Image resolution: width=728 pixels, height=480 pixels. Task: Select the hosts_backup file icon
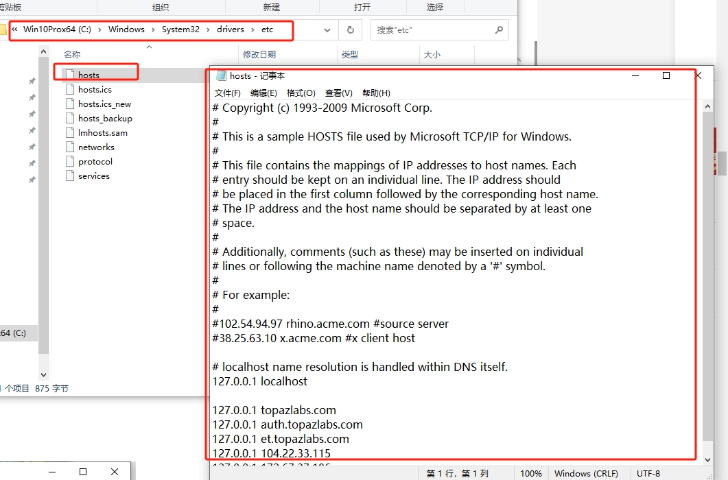tap(69, 118)
